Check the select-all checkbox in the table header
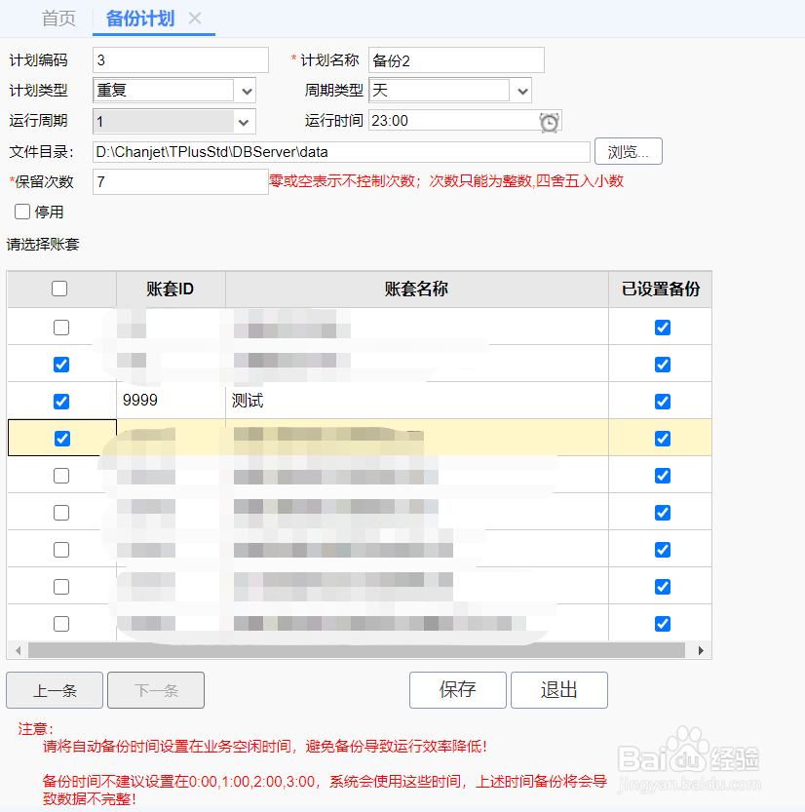Screen dimensions: 805x812 coord(60,289)
